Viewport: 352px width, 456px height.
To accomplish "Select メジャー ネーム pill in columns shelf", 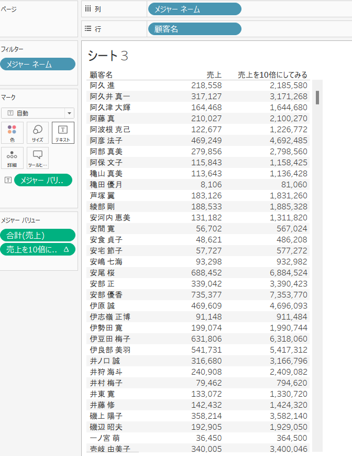I will 195,9.
